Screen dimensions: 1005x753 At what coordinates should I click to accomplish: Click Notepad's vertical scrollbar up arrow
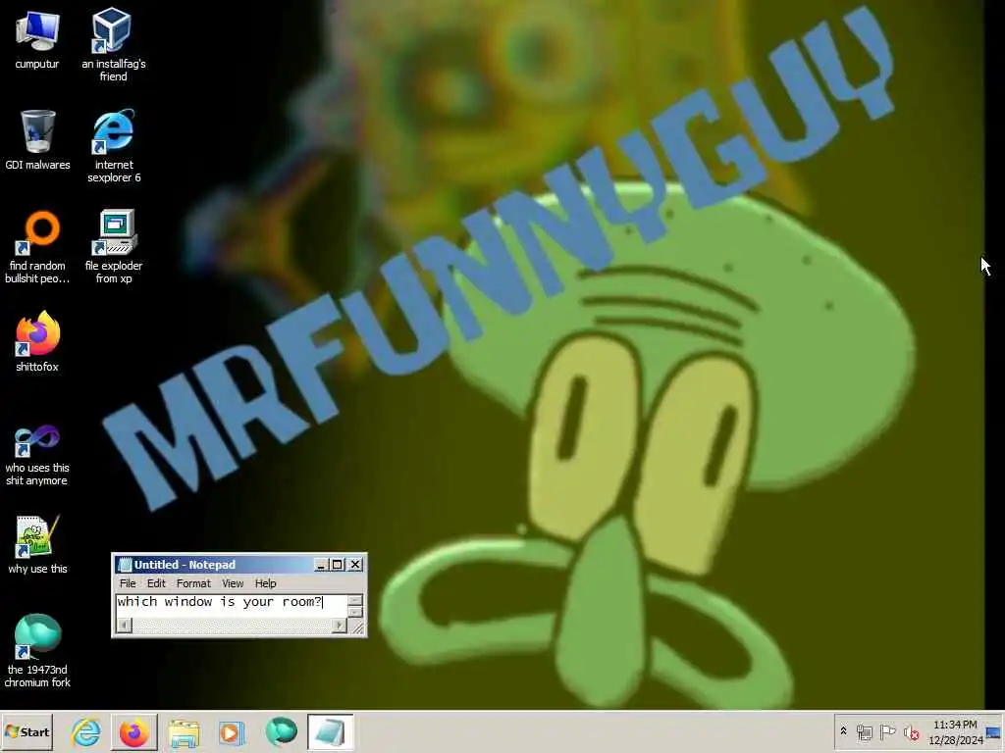pos(355,599)
